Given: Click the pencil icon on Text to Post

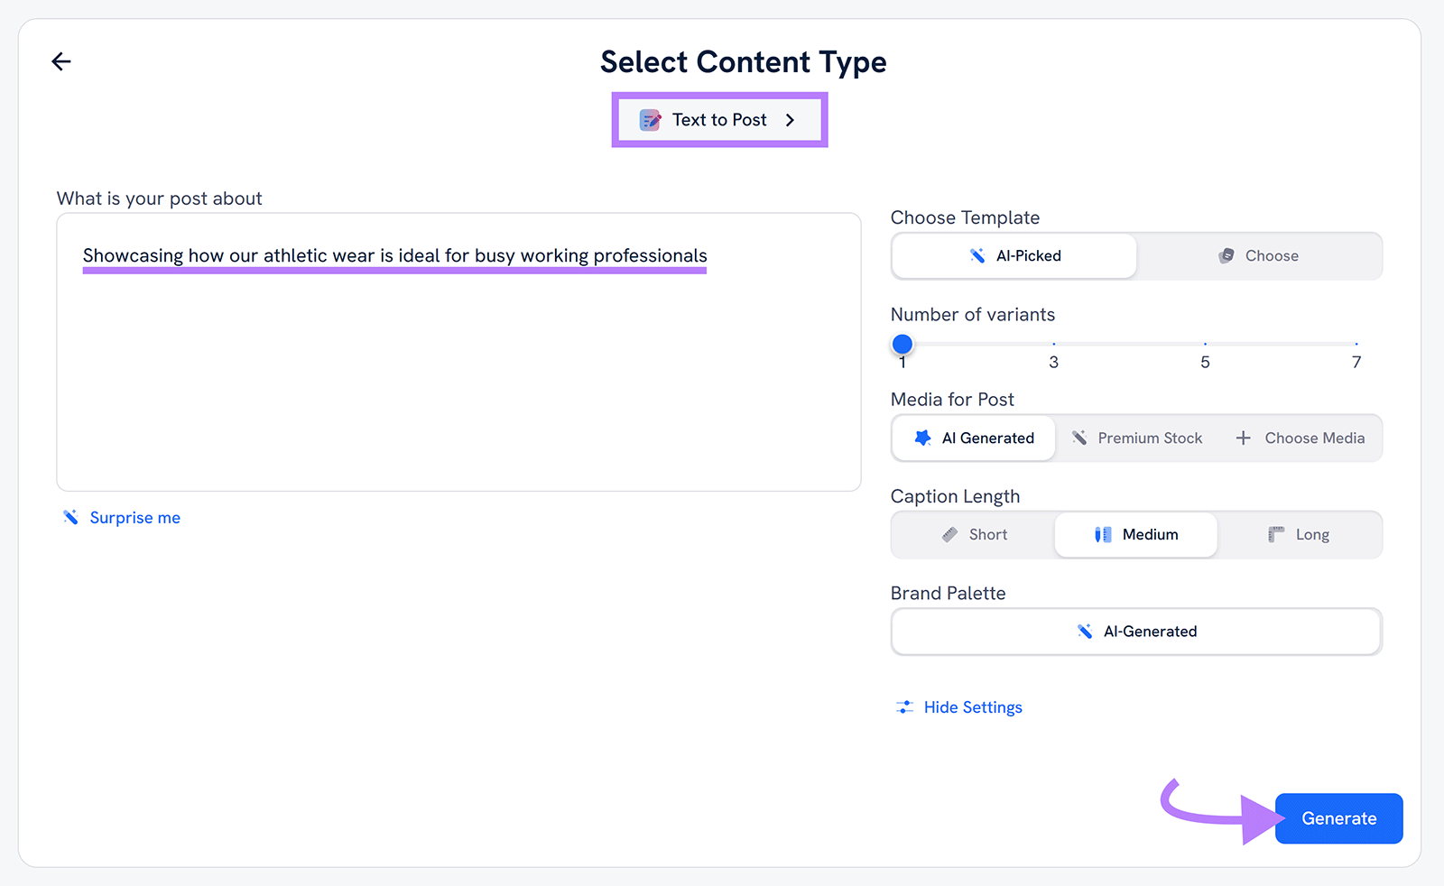Looking at the screenshot, I should click(x=649, y=119).
